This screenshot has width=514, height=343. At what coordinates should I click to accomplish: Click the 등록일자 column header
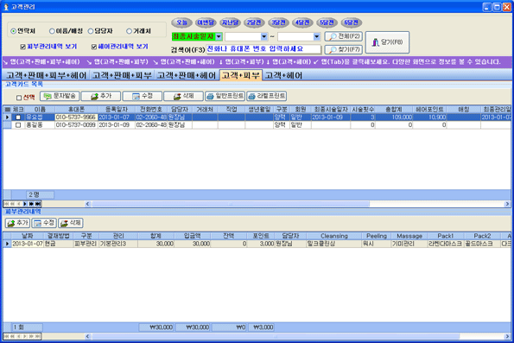click(117, 109)
